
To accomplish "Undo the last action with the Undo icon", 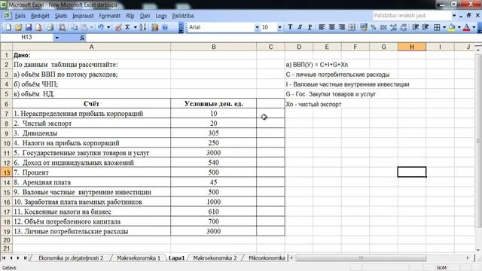I will pos(101,27).
